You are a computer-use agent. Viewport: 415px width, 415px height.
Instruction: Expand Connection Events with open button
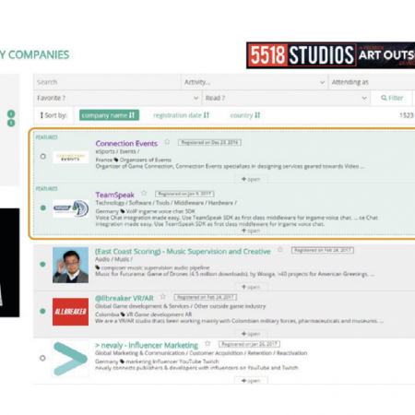point(251,179)
